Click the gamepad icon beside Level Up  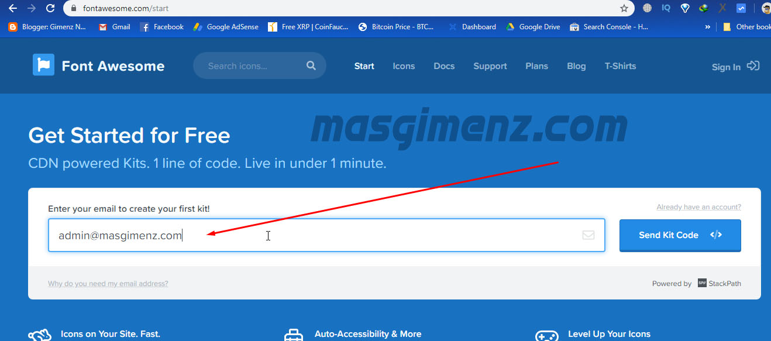pos(546,335)
